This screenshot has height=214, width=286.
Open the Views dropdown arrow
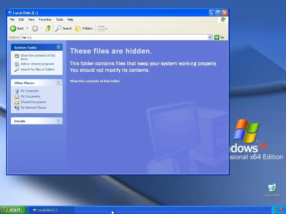[x=106, y=29]
